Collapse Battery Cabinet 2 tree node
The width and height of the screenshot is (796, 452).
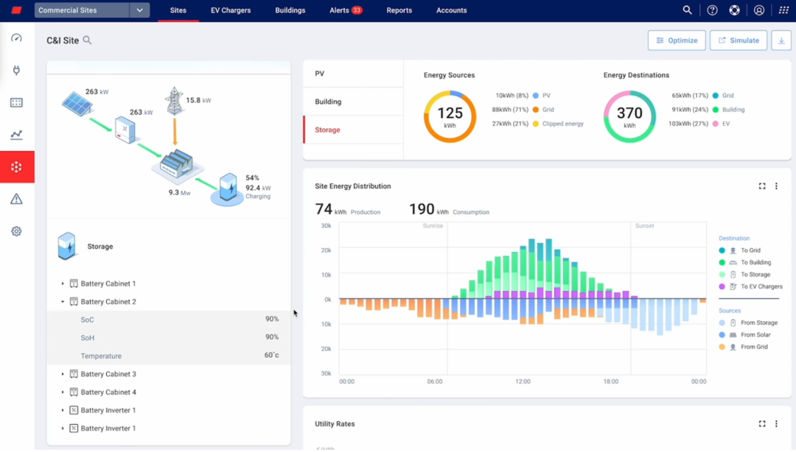(x=63, y=302)
